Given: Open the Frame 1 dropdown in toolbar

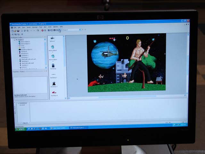Looking at the screenshot, I should [79, 30].
